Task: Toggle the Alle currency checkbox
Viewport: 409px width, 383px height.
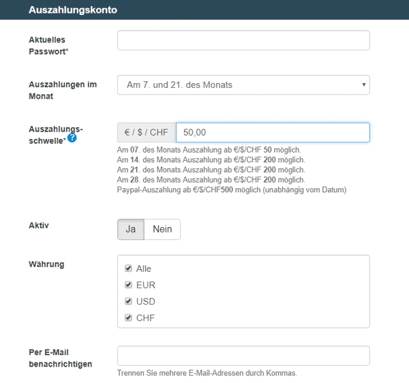Action: tap(128, 269)
